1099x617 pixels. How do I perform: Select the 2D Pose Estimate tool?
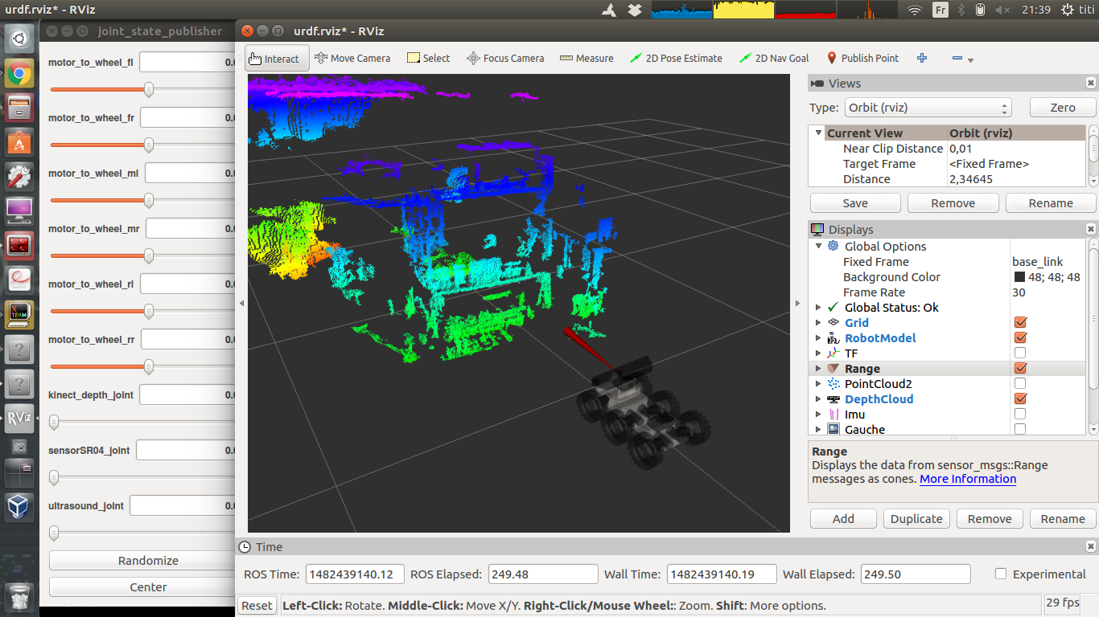pyautogui.click(x=676, y=59)
